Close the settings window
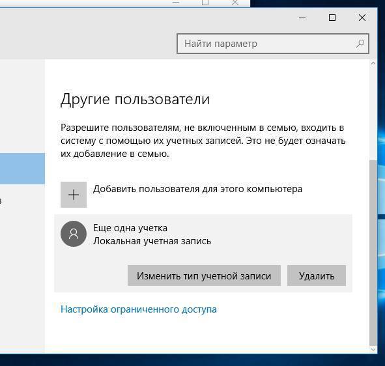 click(362, 18)
